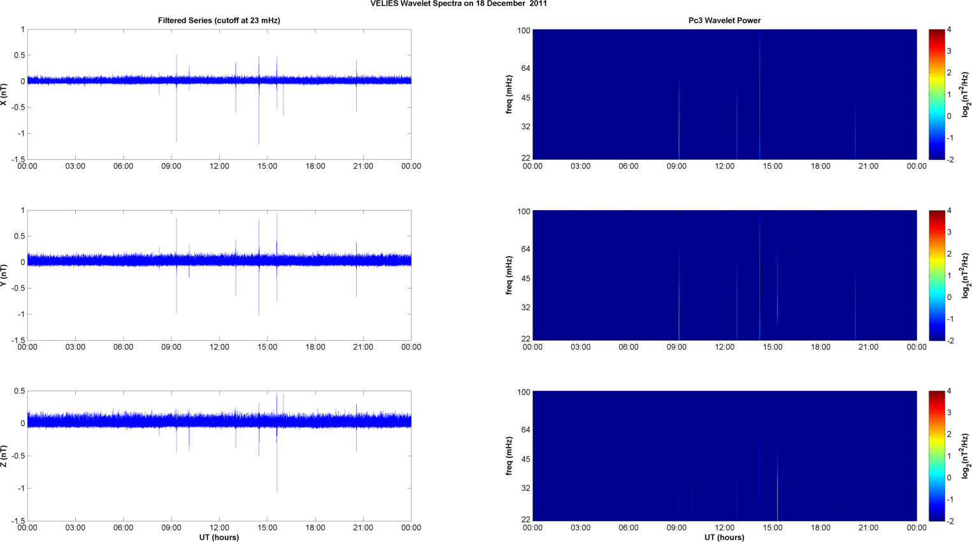Click the large negative spike after 09:00 in the X series
Screen dimensions: 972x542
coord(176,115)
